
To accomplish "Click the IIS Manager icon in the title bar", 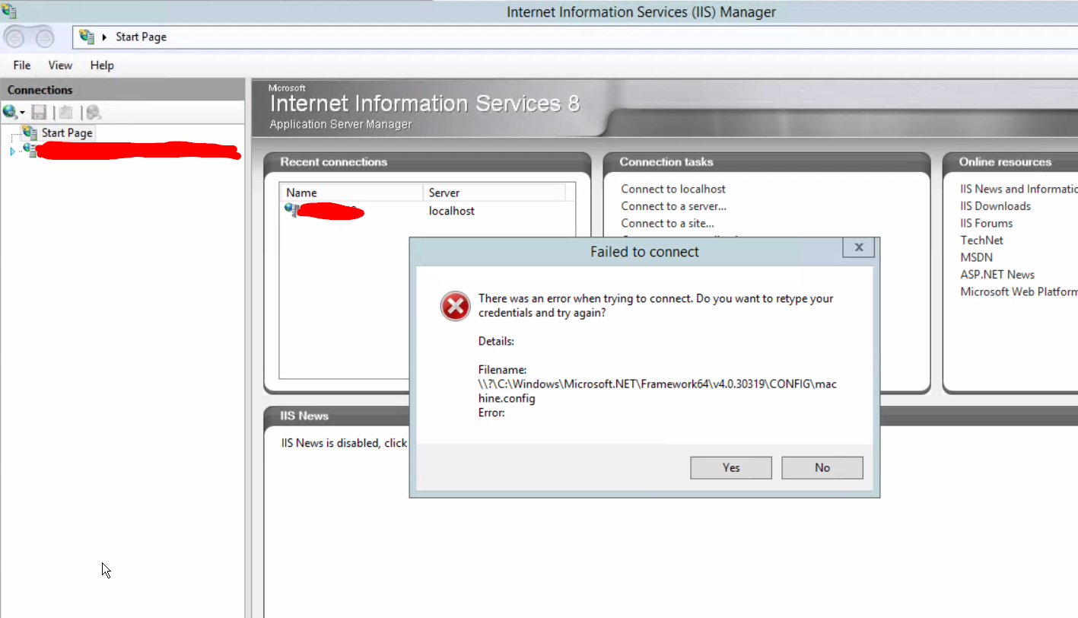I will (x=9, y=10).
